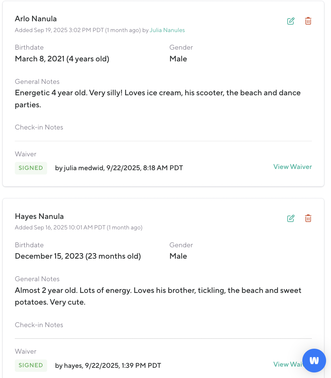Edit Arlo Nanula's profile with pencil icon
This screenshot has height=378, width=331.
pyautogui.click(x=291, y=21)
